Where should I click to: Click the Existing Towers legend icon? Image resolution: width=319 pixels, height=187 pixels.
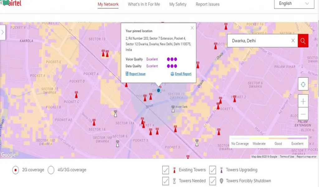pos(174,170)
